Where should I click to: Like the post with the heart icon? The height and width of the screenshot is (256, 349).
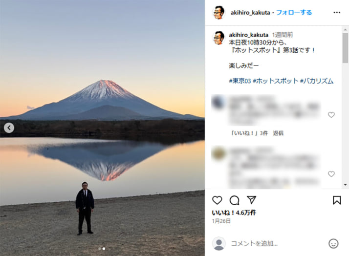[x=217, y=200]
